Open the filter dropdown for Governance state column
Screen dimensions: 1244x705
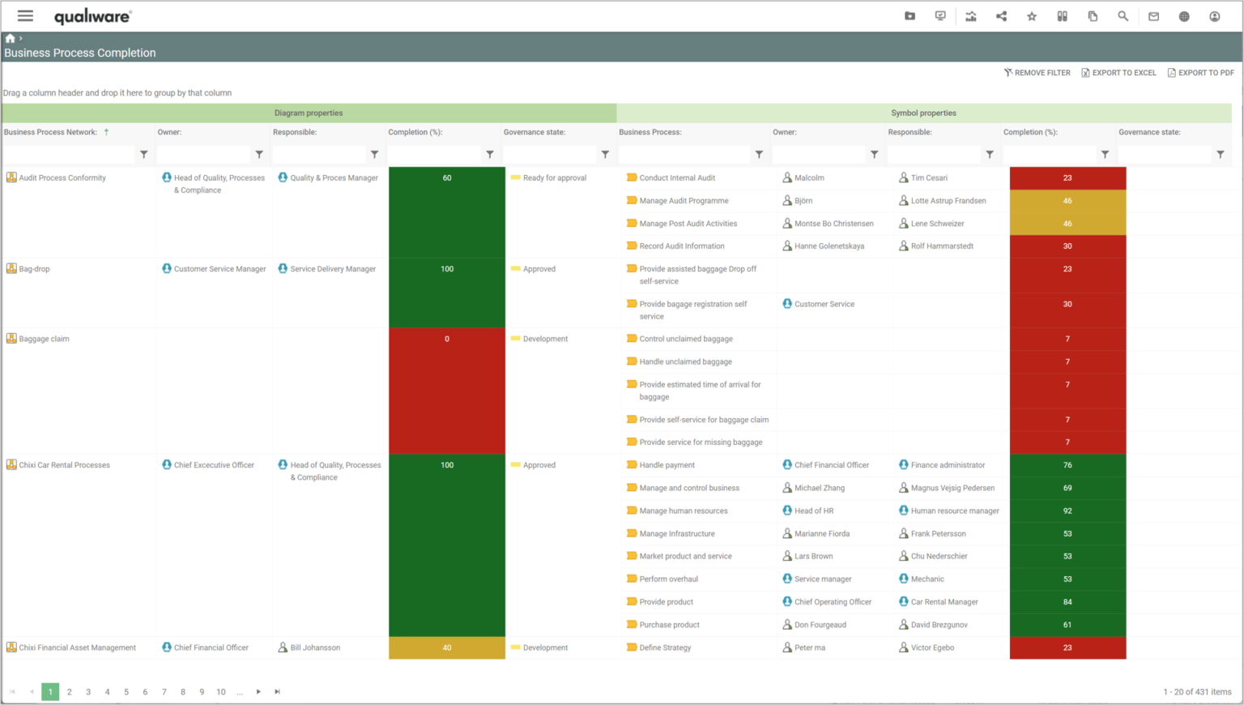coord(605,154)
